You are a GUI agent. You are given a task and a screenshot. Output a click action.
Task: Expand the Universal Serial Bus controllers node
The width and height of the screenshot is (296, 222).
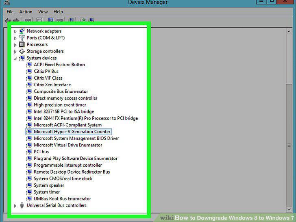click(15, 206)
